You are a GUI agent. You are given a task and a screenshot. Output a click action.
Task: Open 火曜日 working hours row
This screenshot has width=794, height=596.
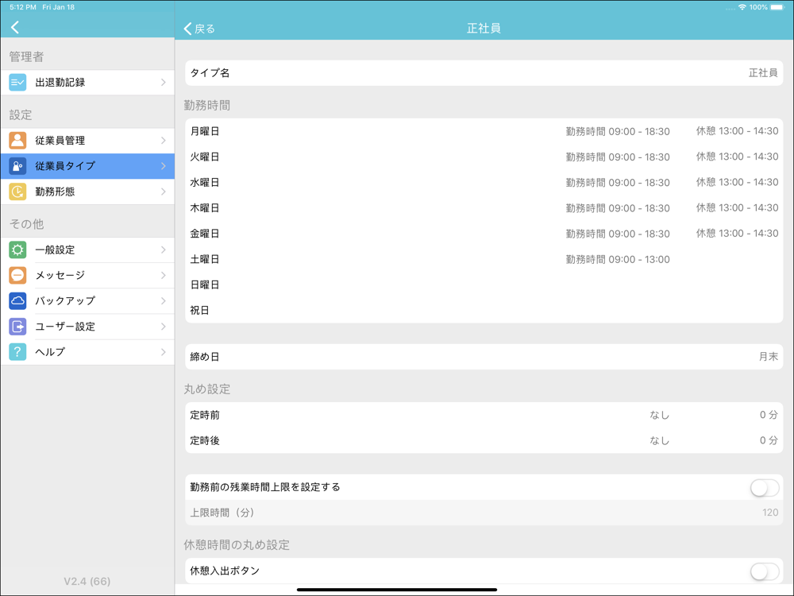484,157
